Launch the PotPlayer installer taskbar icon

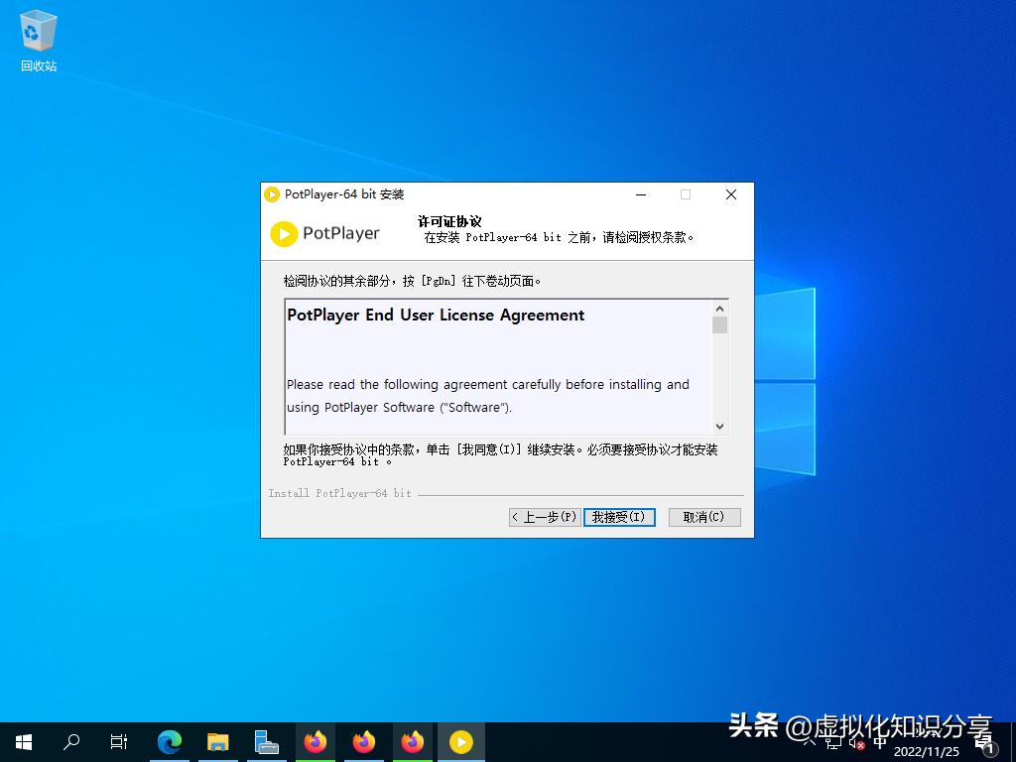pyautogui.click(x=461, y=741)
